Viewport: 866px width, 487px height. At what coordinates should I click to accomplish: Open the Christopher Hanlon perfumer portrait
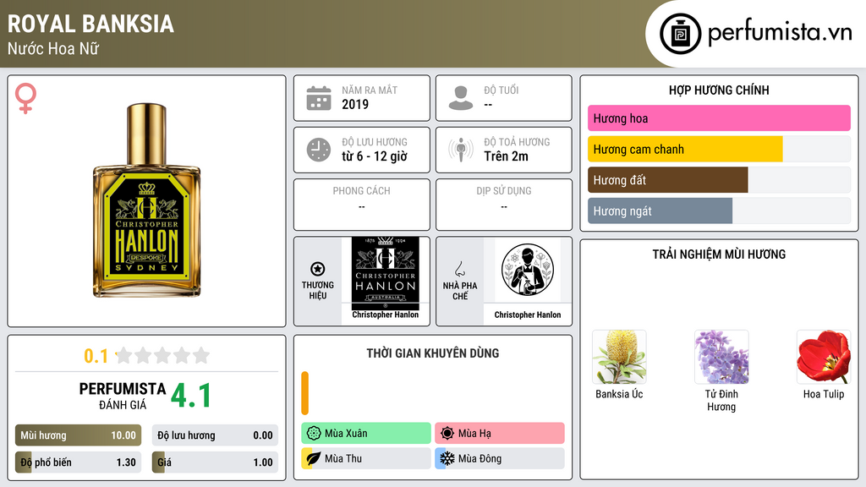(x=528, y=270)
